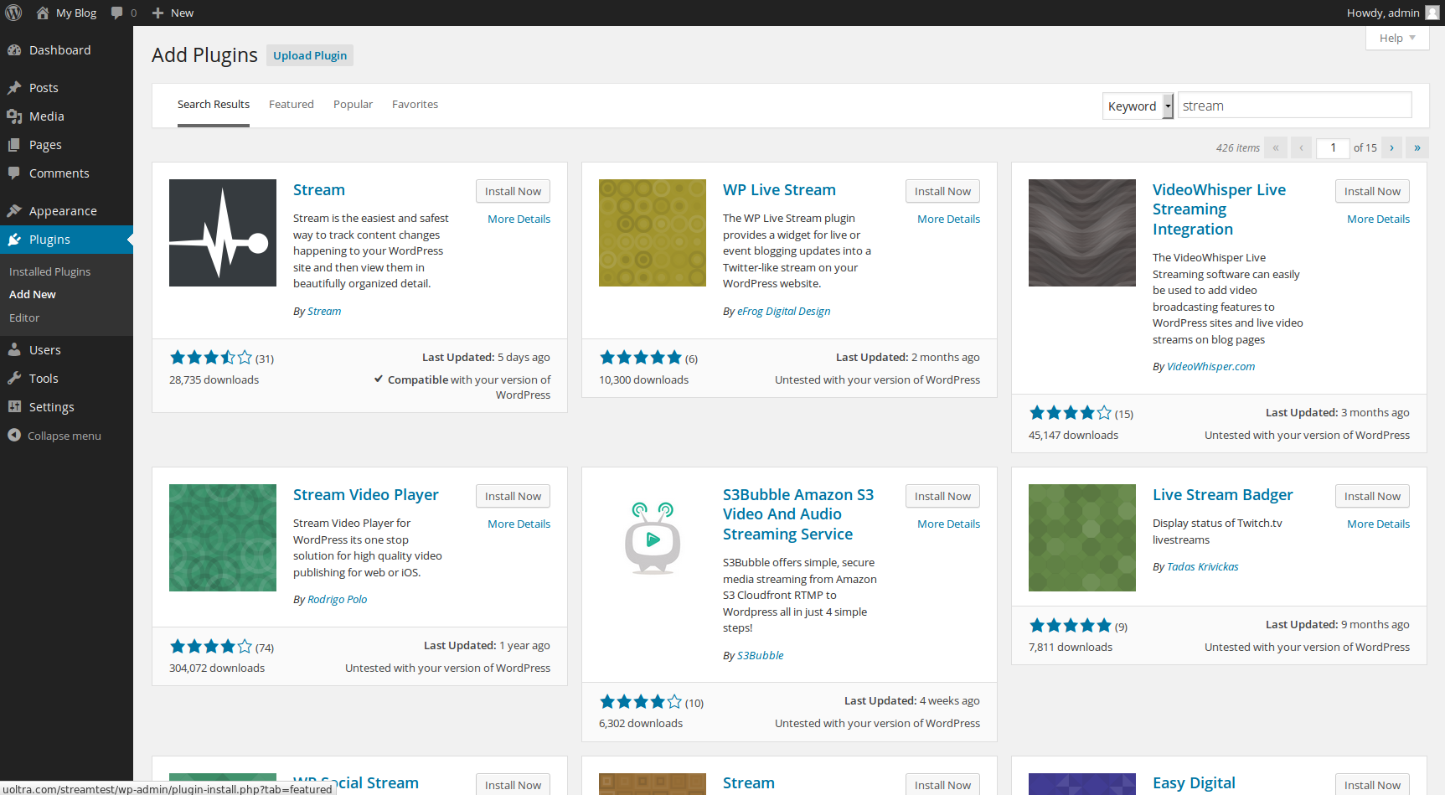
Task: Open S3Bubble robot plugin icon
Action: (x=653, y=538)
